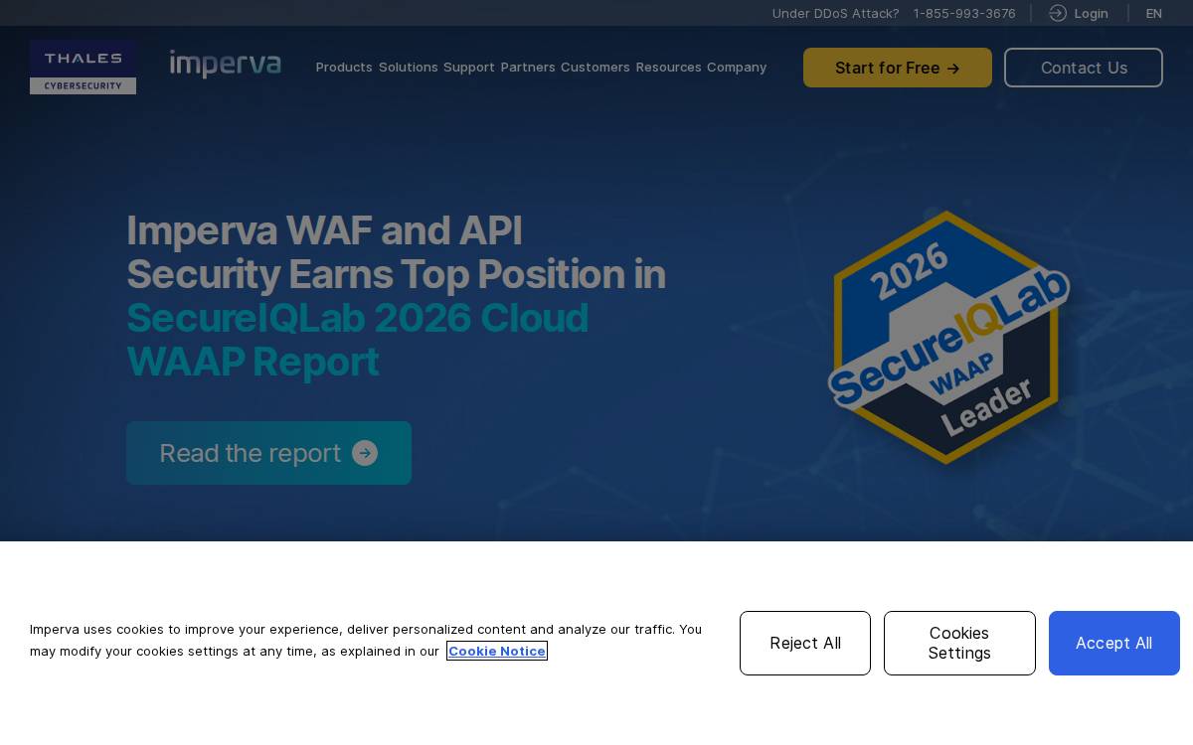Viewport: 1193px width, 745px height.
Task: Open the Company menu
Action: (737, 68)
